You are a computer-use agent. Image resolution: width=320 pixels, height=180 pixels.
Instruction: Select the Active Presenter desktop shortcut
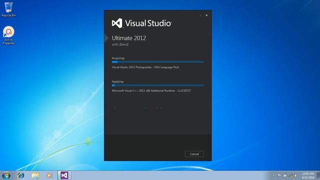click(x=8, y=35)
